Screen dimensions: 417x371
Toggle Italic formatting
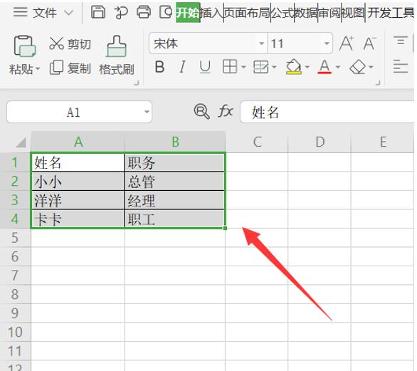[x=182, y=66]
